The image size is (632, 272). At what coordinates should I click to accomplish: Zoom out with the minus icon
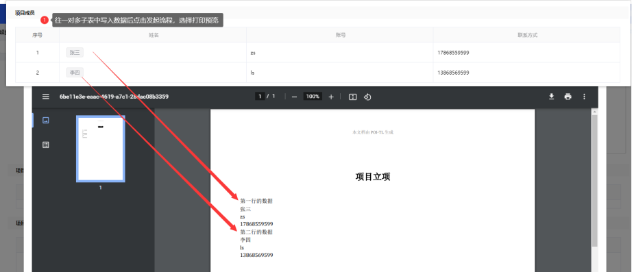[294, 97]
